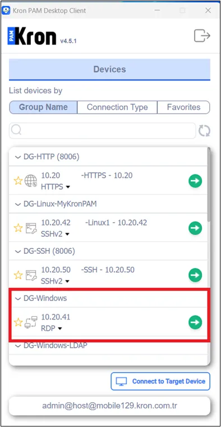Screen dimensions: 221x427
Task: Collapse the DG-SSH (8006) group
Action: click(x=18, y=251)
